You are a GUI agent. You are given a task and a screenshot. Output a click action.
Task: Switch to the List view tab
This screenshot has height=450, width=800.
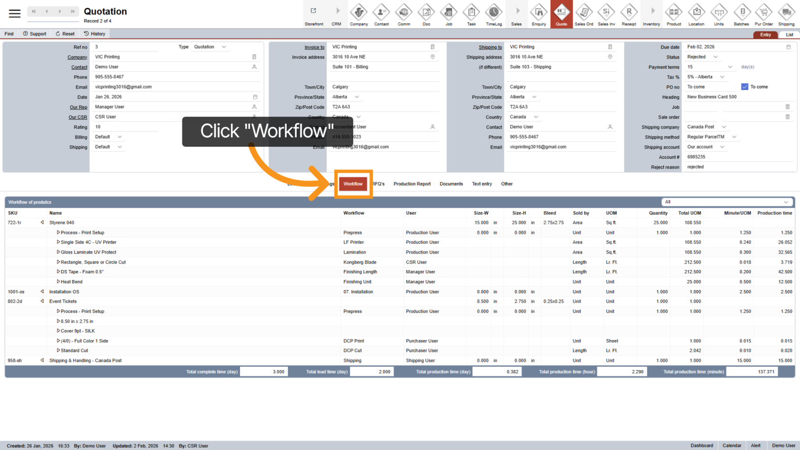[789, 35]
